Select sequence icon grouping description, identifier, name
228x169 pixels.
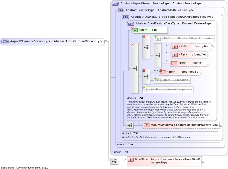coord(158,55)
